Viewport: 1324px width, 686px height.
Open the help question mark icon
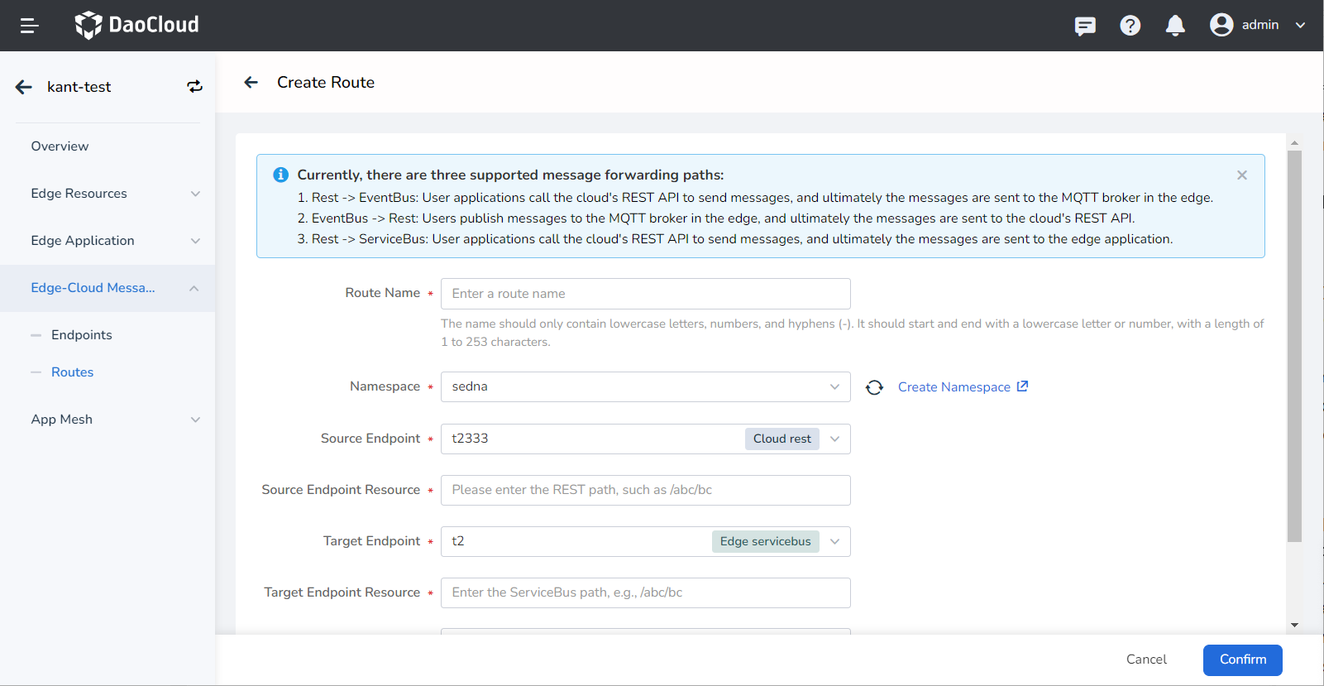click(x=1130, y=26)
